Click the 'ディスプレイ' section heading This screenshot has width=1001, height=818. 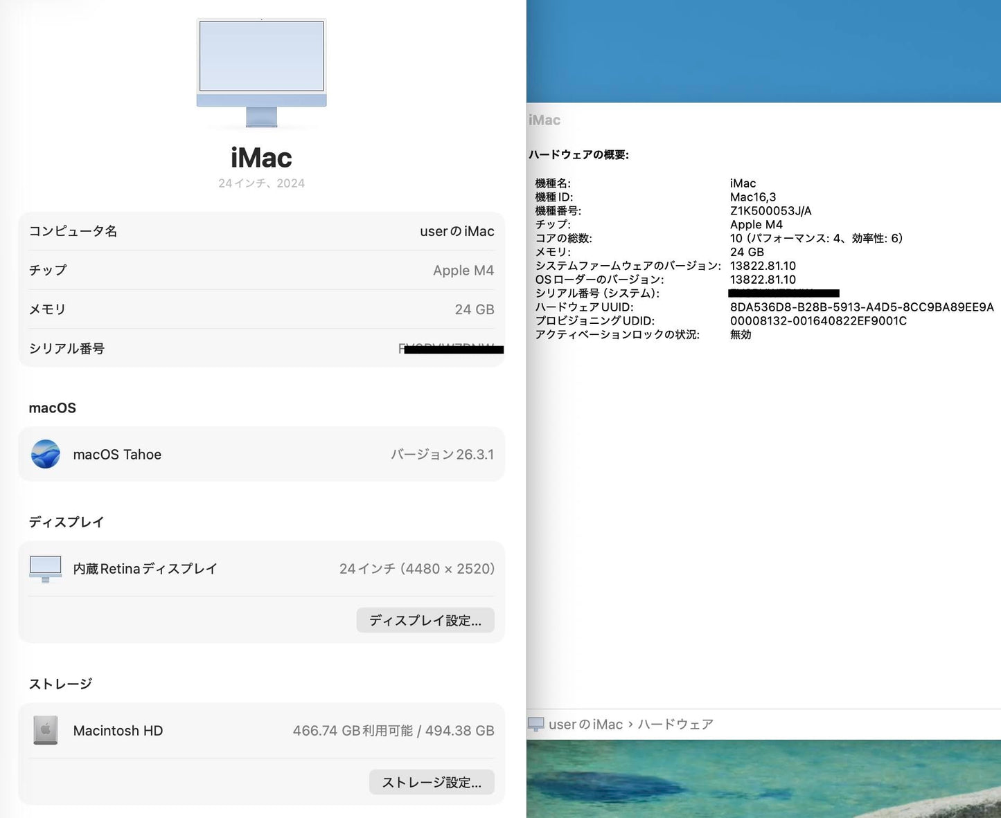tap(67, 522)
